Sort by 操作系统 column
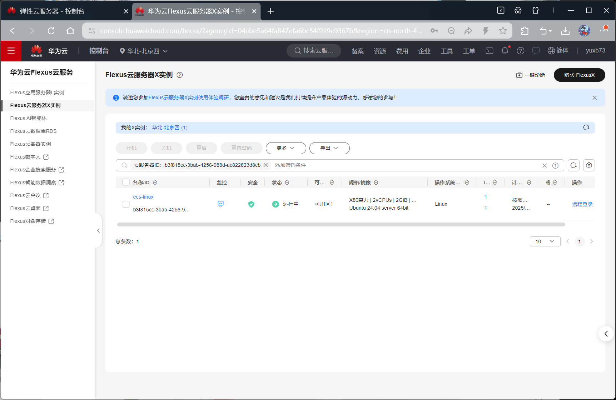The width and height of the screenshot is (616, 400). point(467,182)
